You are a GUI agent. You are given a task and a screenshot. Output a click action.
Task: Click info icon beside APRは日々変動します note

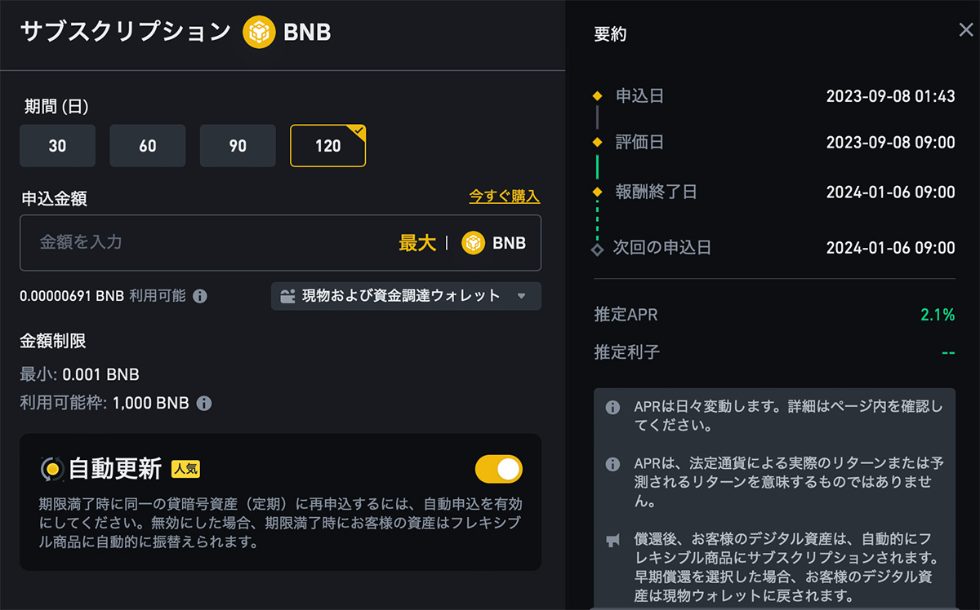[612, 407]
